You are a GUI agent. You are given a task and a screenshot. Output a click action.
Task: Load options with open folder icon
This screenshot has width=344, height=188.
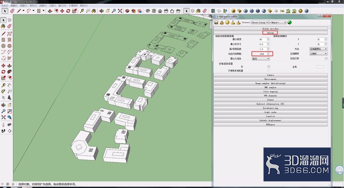tap(222, 22)
